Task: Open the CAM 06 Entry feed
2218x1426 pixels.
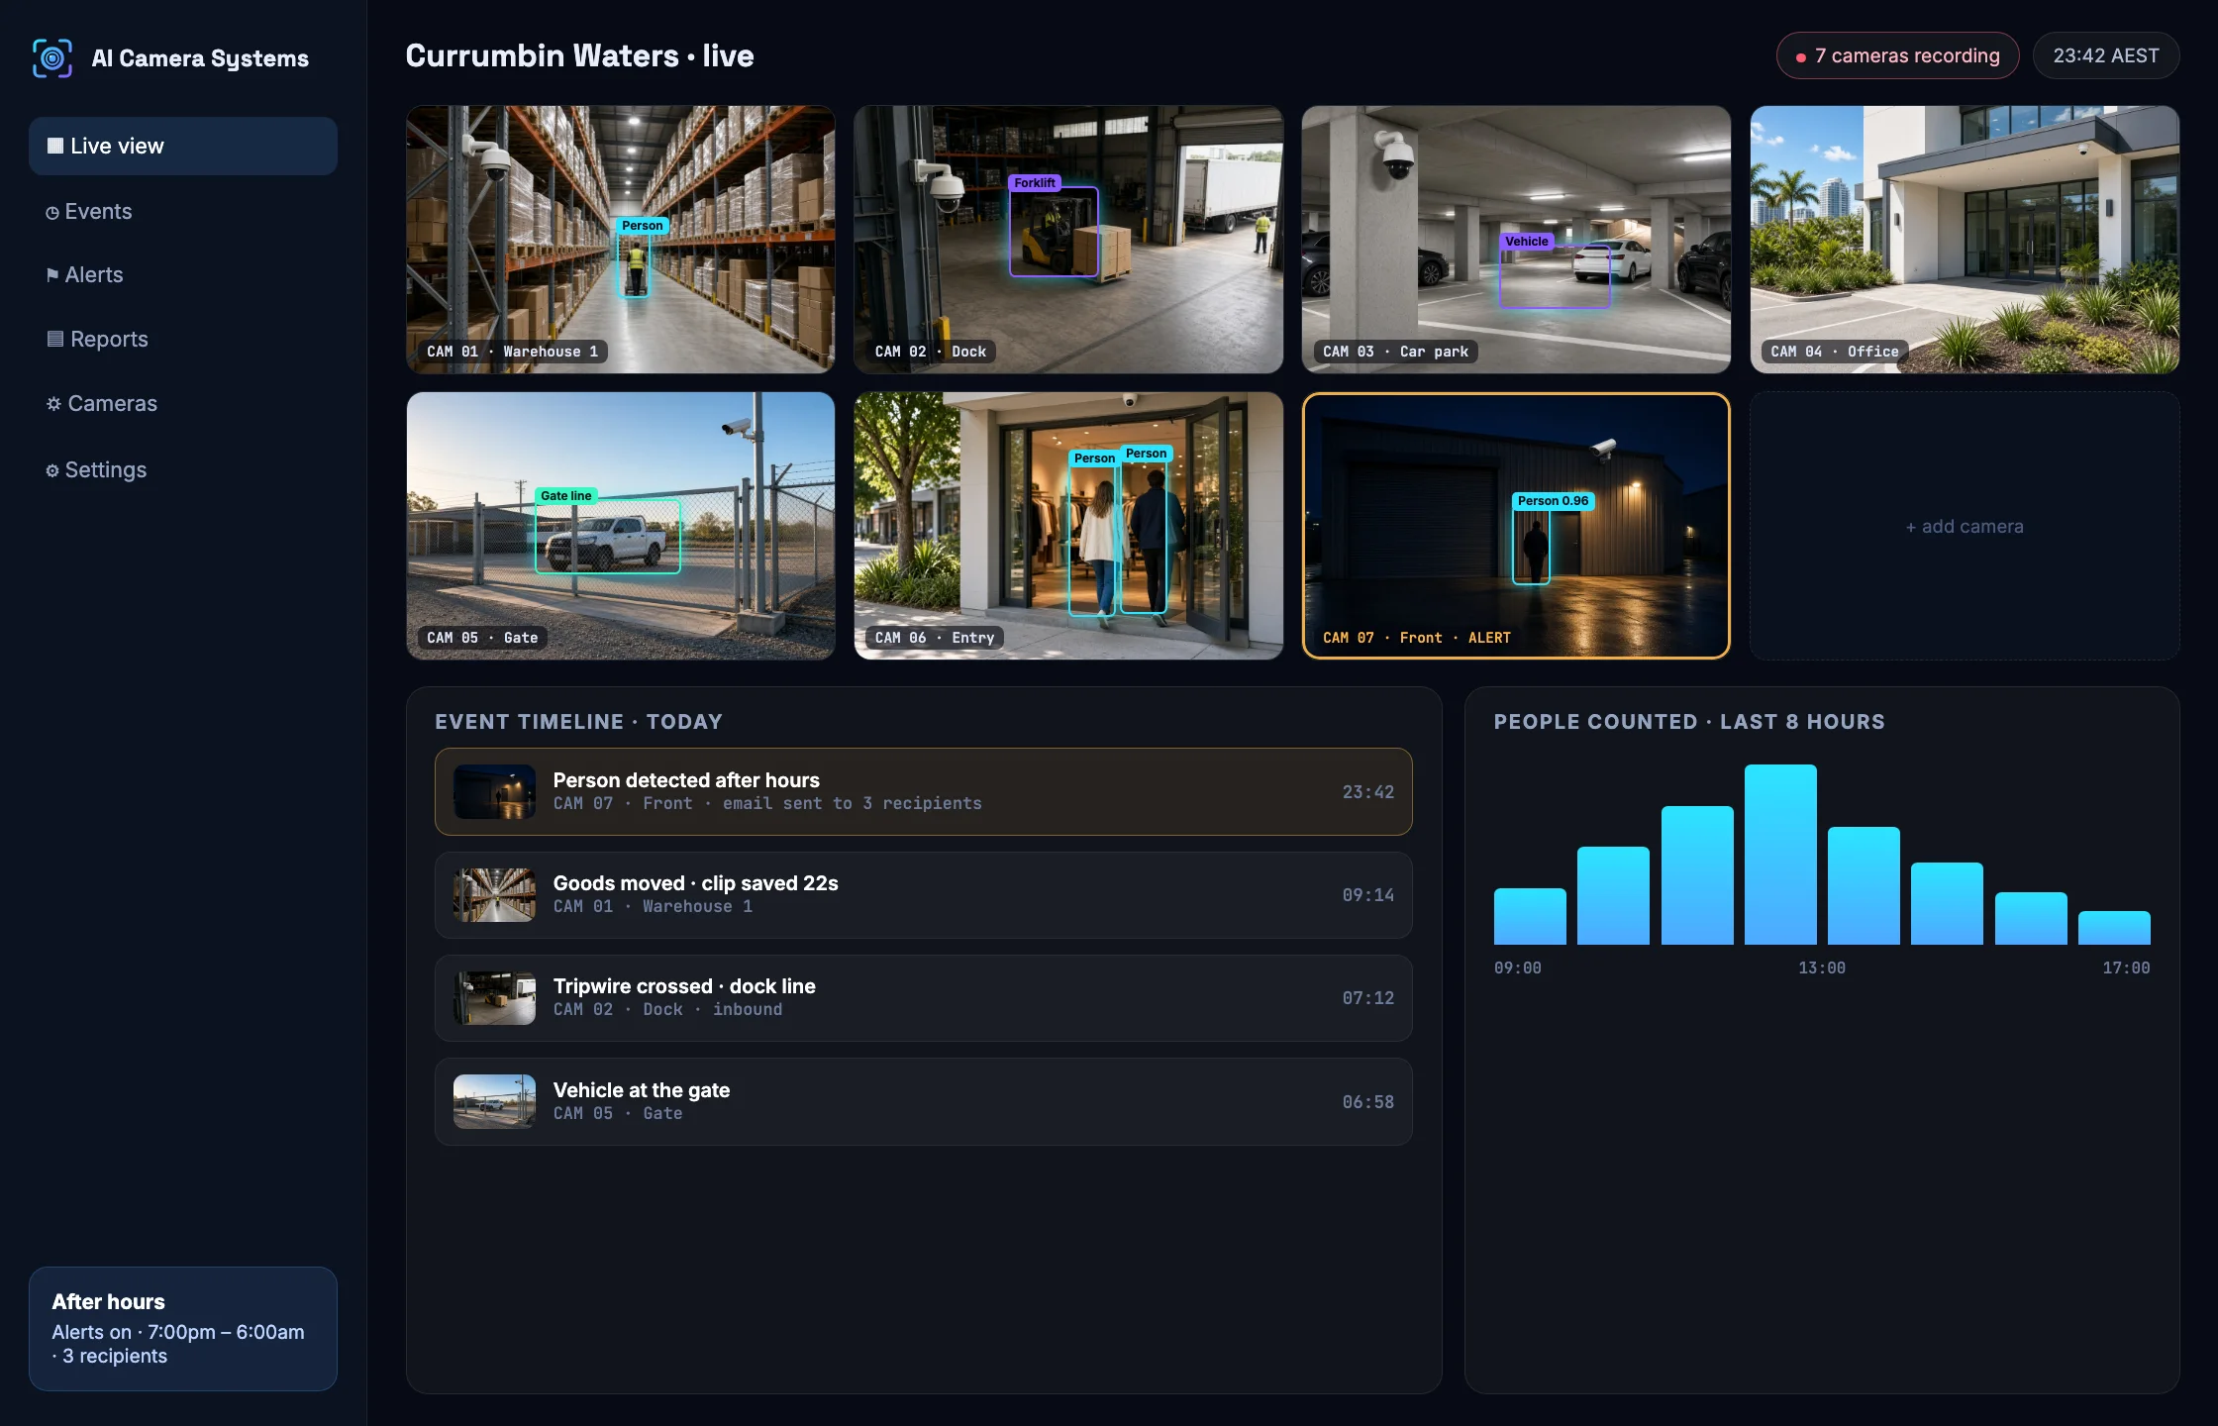Action: pyautogui.click(x=1068, y=526)
